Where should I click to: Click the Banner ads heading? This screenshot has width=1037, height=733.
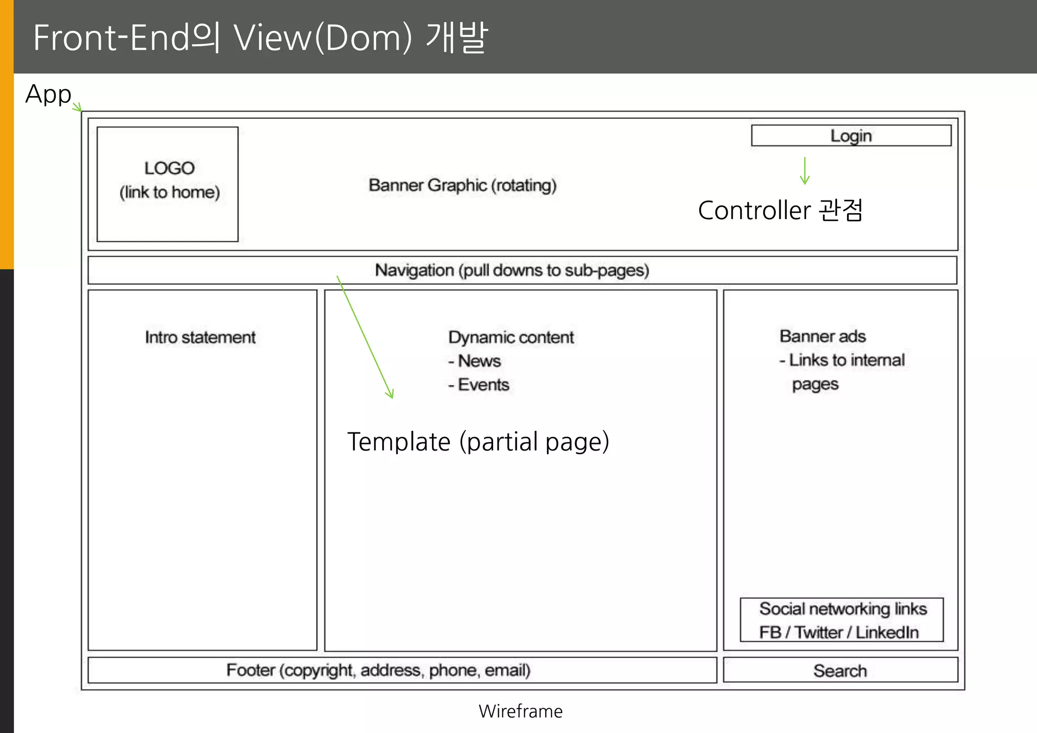(x=823, y=336)
